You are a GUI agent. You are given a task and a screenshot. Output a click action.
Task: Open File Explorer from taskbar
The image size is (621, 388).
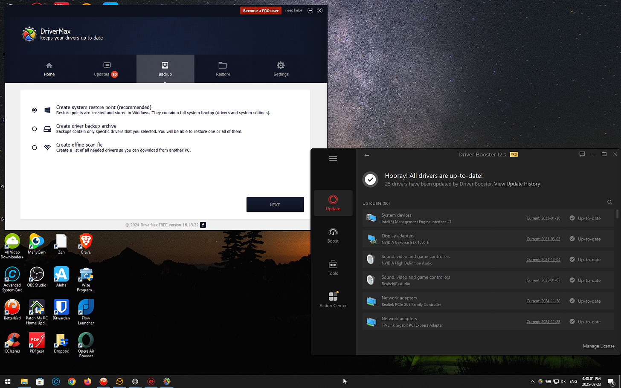pos(24,382)
